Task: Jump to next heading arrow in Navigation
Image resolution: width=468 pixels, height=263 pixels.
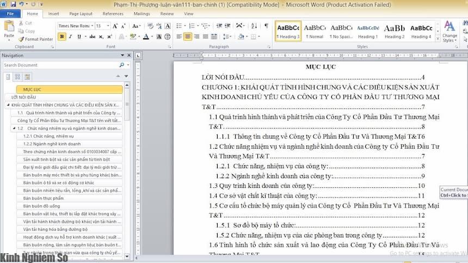Action: click(126, 76)
